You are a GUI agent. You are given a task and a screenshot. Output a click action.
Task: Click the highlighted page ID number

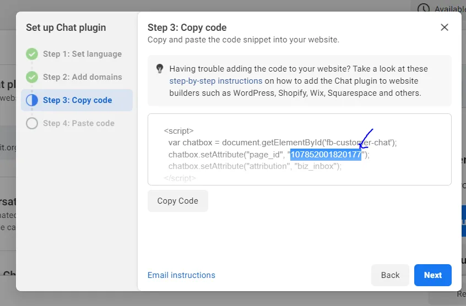tap(326, 155)
